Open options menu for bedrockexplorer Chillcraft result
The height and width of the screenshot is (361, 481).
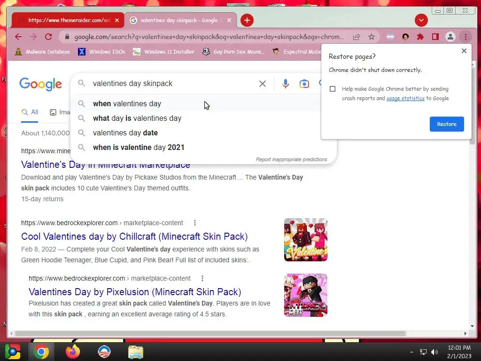tap(195, 223)
